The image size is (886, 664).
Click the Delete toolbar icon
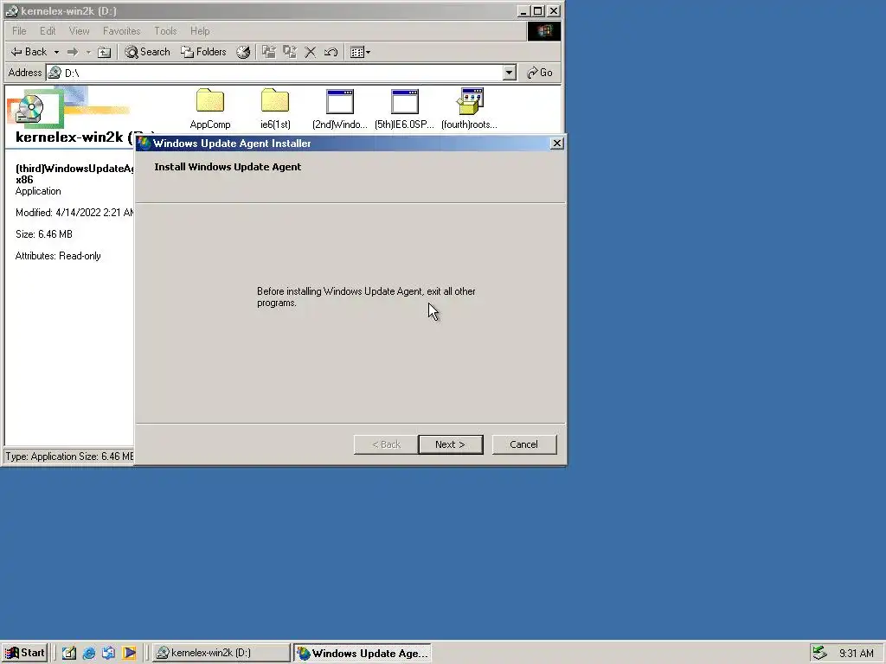point(311,52)
